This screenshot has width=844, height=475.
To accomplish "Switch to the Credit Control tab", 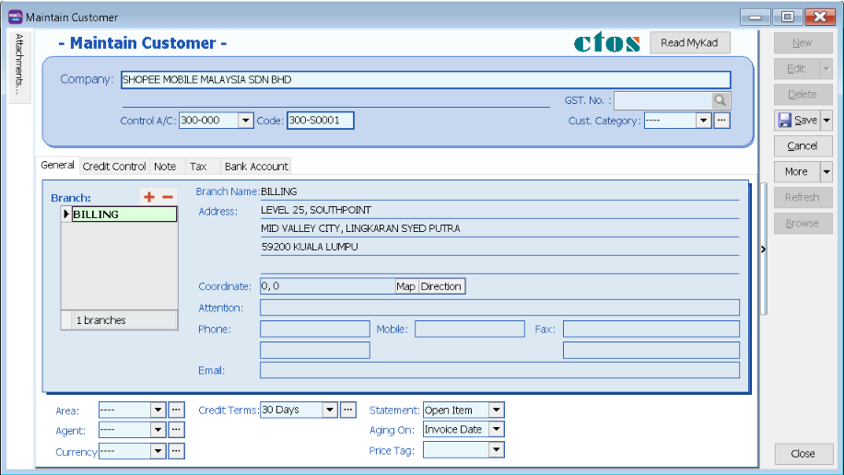I will [114, 167].
